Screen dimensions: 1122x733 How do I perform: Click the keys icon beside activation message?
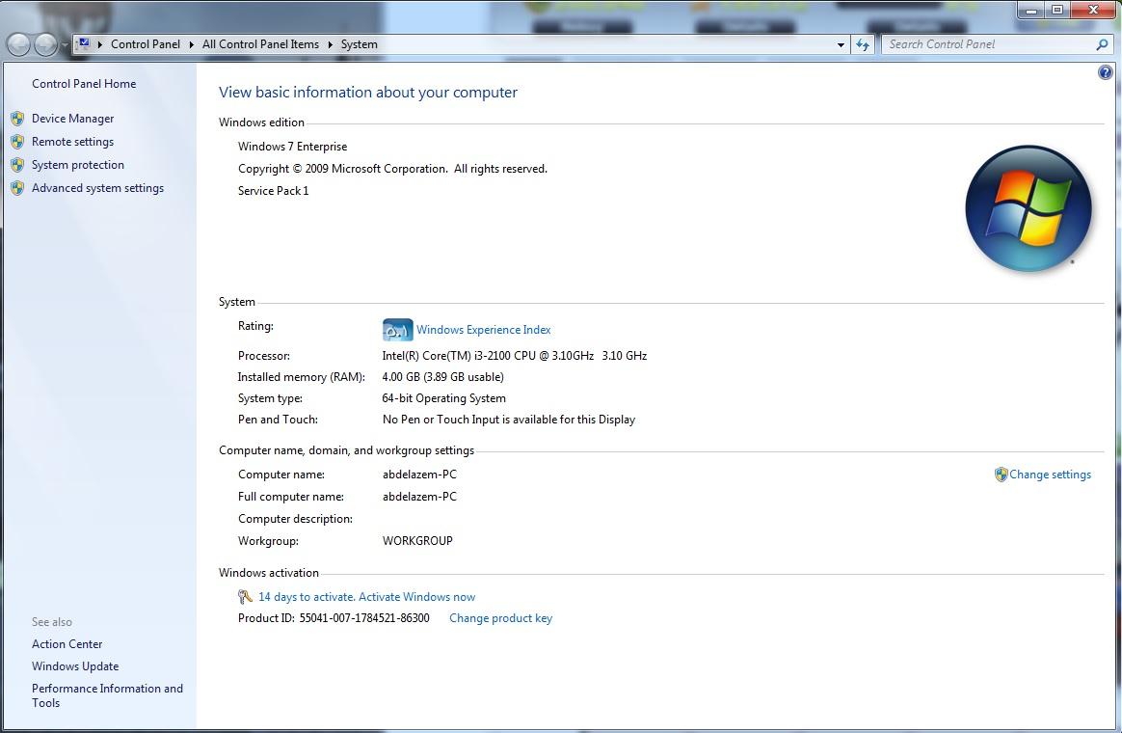pyautogui.click(x=246, y=597)
